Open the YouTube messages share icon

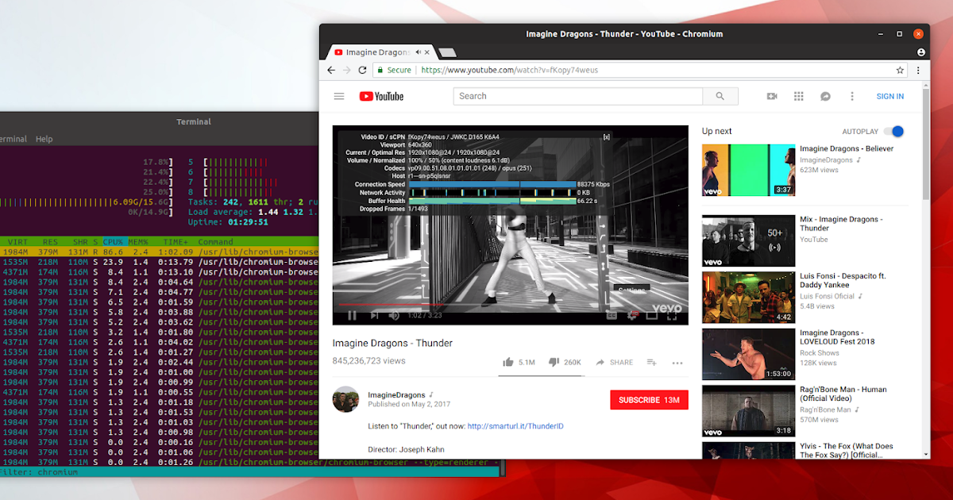(x=825, y=96)
